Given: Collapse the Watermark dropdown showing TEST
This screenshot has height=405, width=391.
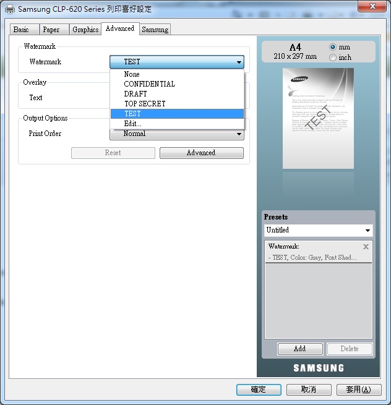Looking at the screenshot, I should pyautogui.click(x=177, y=62).
